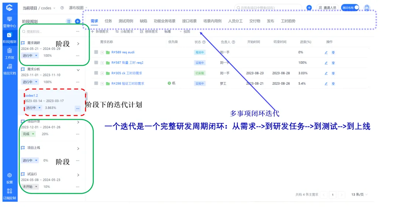The height and width of the screenshot is (207, 399).
Task: Open the more options menu for codes1.2
Action: (x=78, y=108)
